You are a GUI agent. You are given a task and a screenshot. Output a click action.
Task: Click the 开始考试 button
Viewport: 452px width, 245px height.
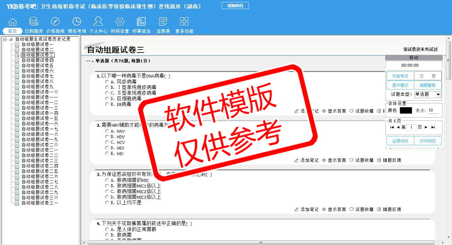[x=400, y=76]
